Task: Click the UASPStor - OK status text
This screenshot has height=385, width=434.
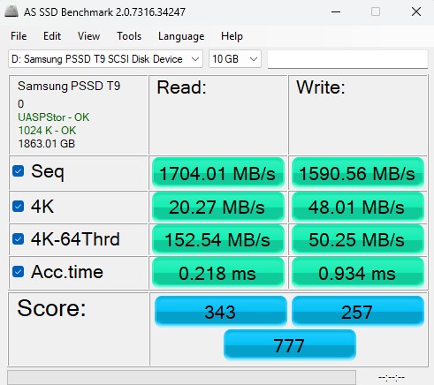Action: (x=53, y=117)
